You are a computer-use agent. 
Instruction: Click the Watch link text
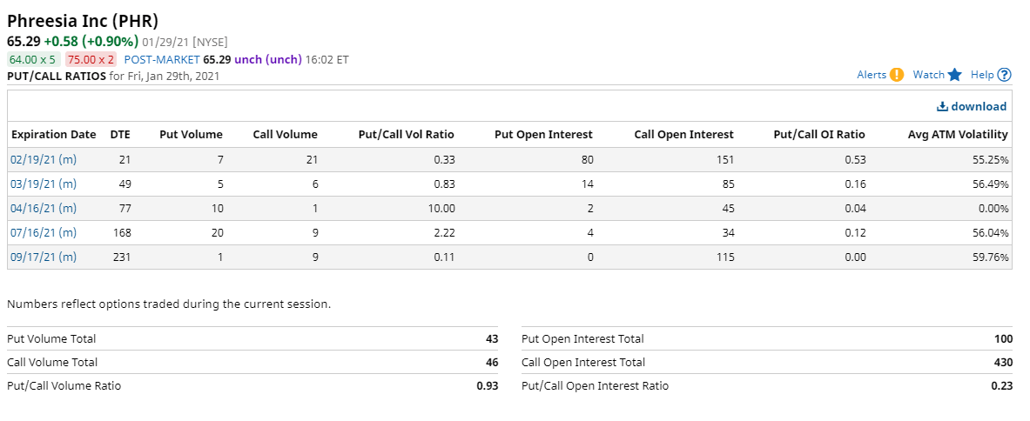[929, 75]
